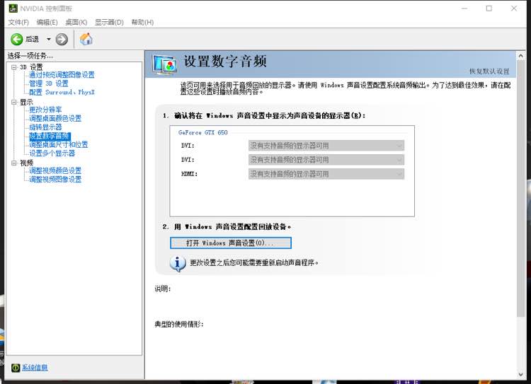Click the right pane vertical scrollbar thumb

pos(521,188)
